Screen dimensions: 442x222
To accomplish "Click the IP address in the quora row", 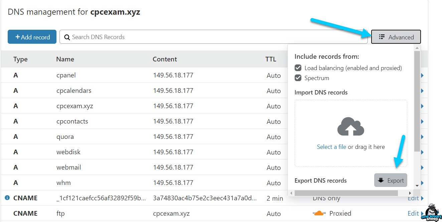I will click(173, 137).
